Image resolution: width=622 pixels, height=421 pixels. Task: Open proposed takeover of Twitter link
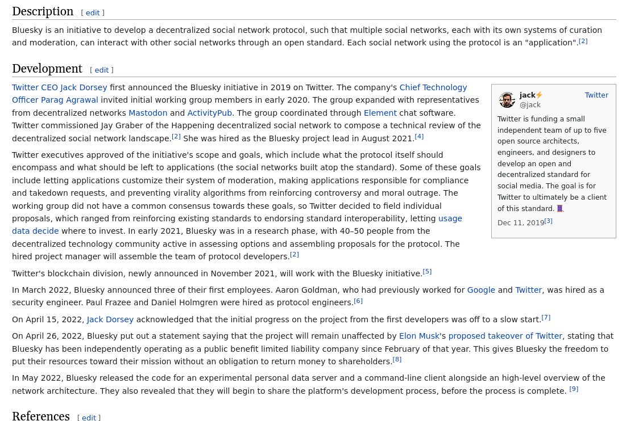pyautogui.click(x=505, y=336)
